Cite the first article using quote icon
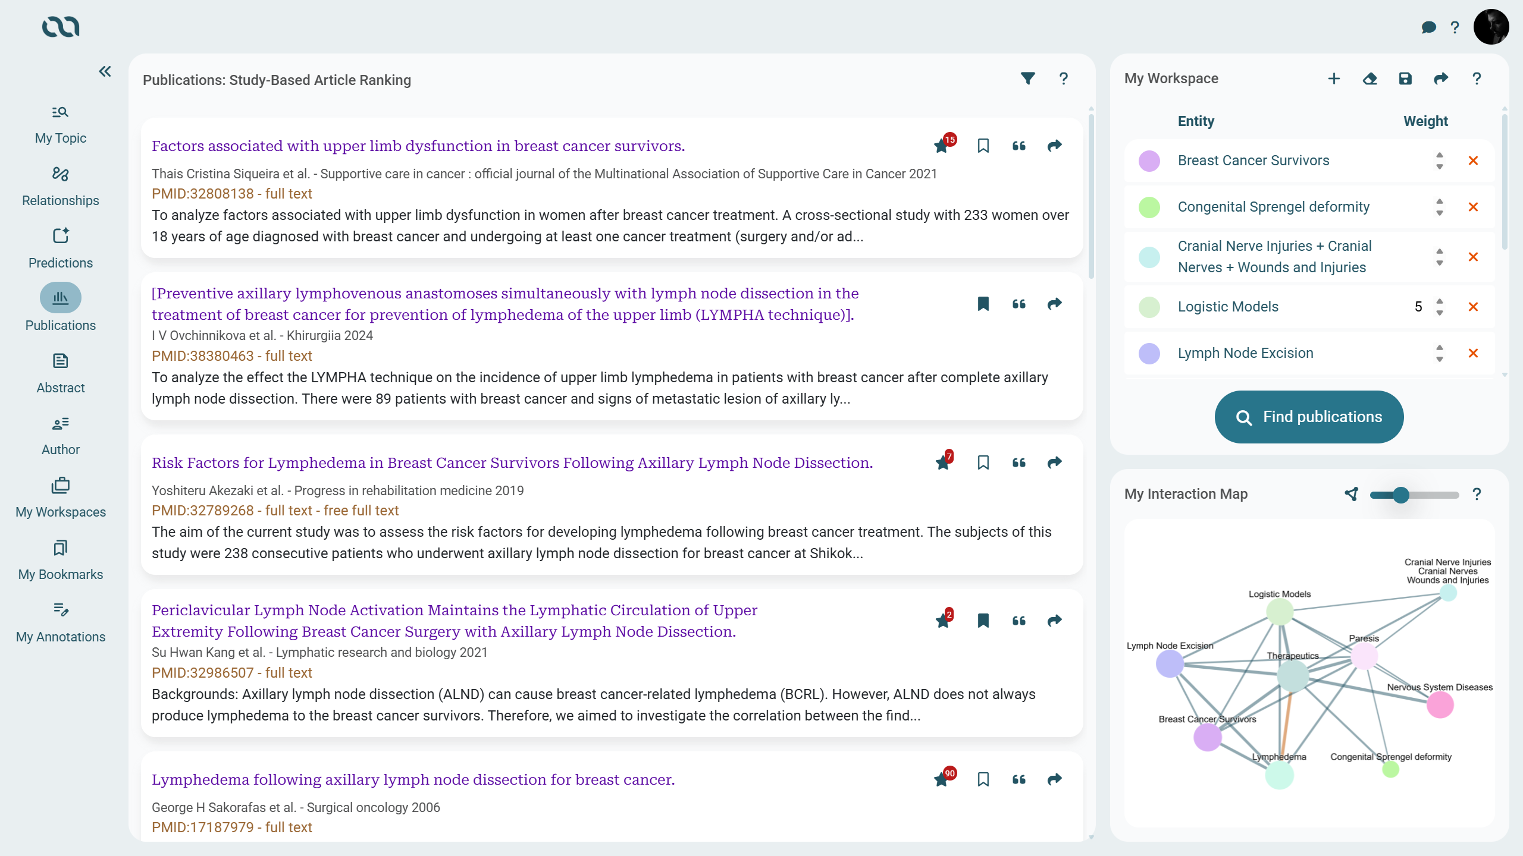Screen dimensions: 1523x856 (x=1019, y=146)
